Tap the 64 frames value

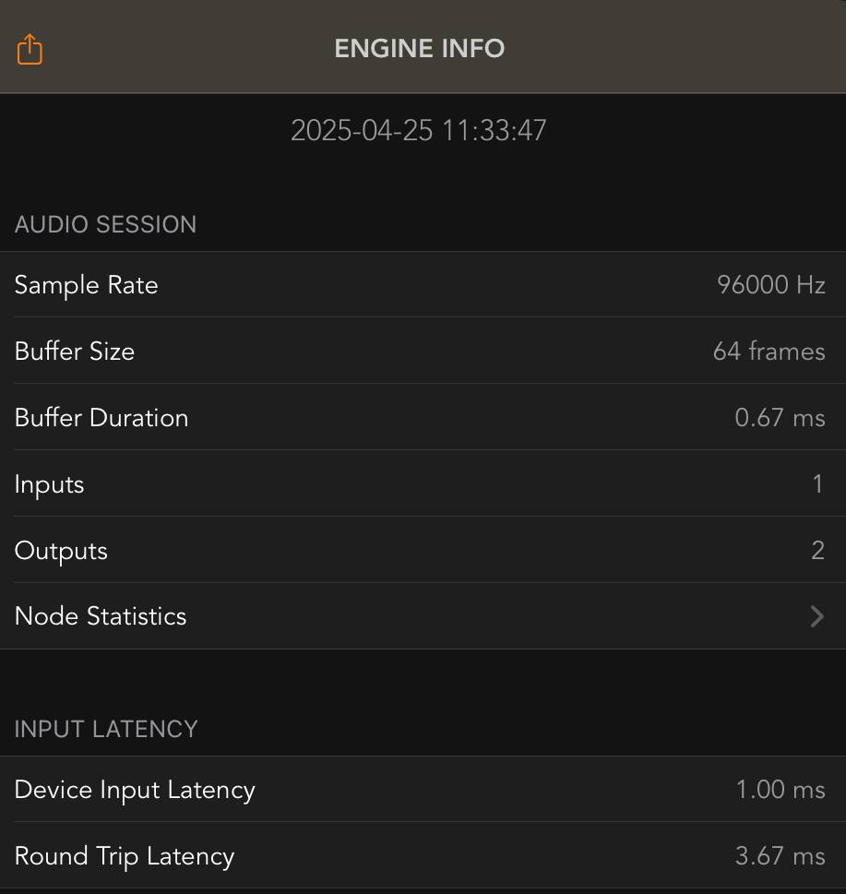769,352
